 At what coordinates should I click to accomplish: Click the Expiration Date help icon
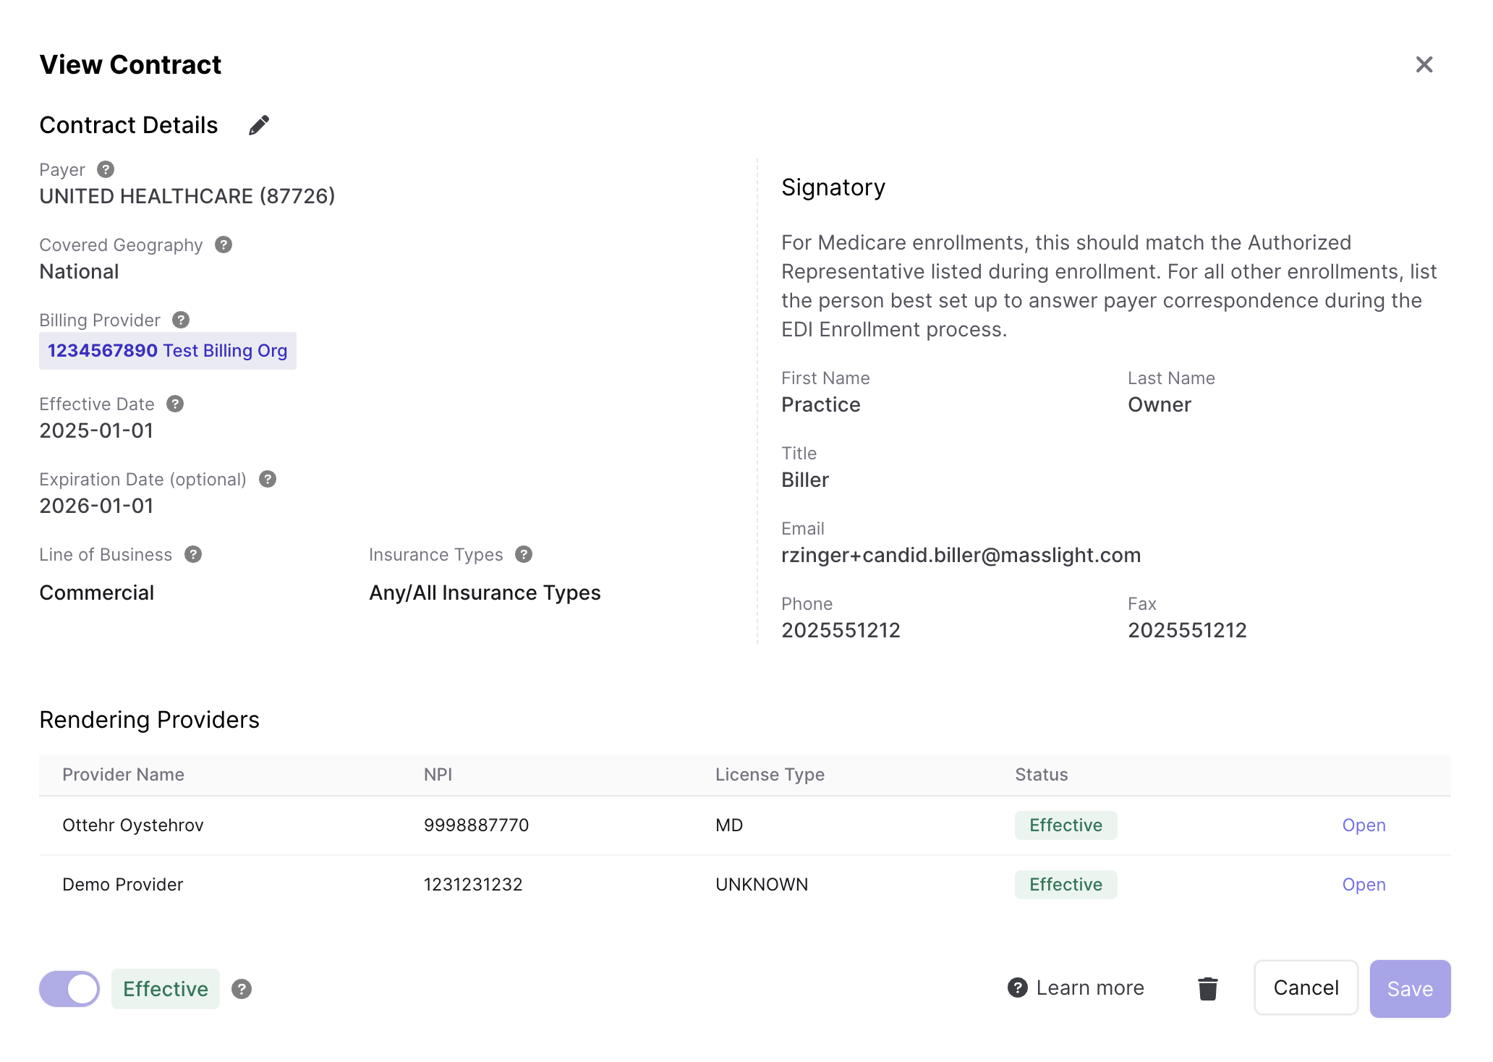click(268, 479)
